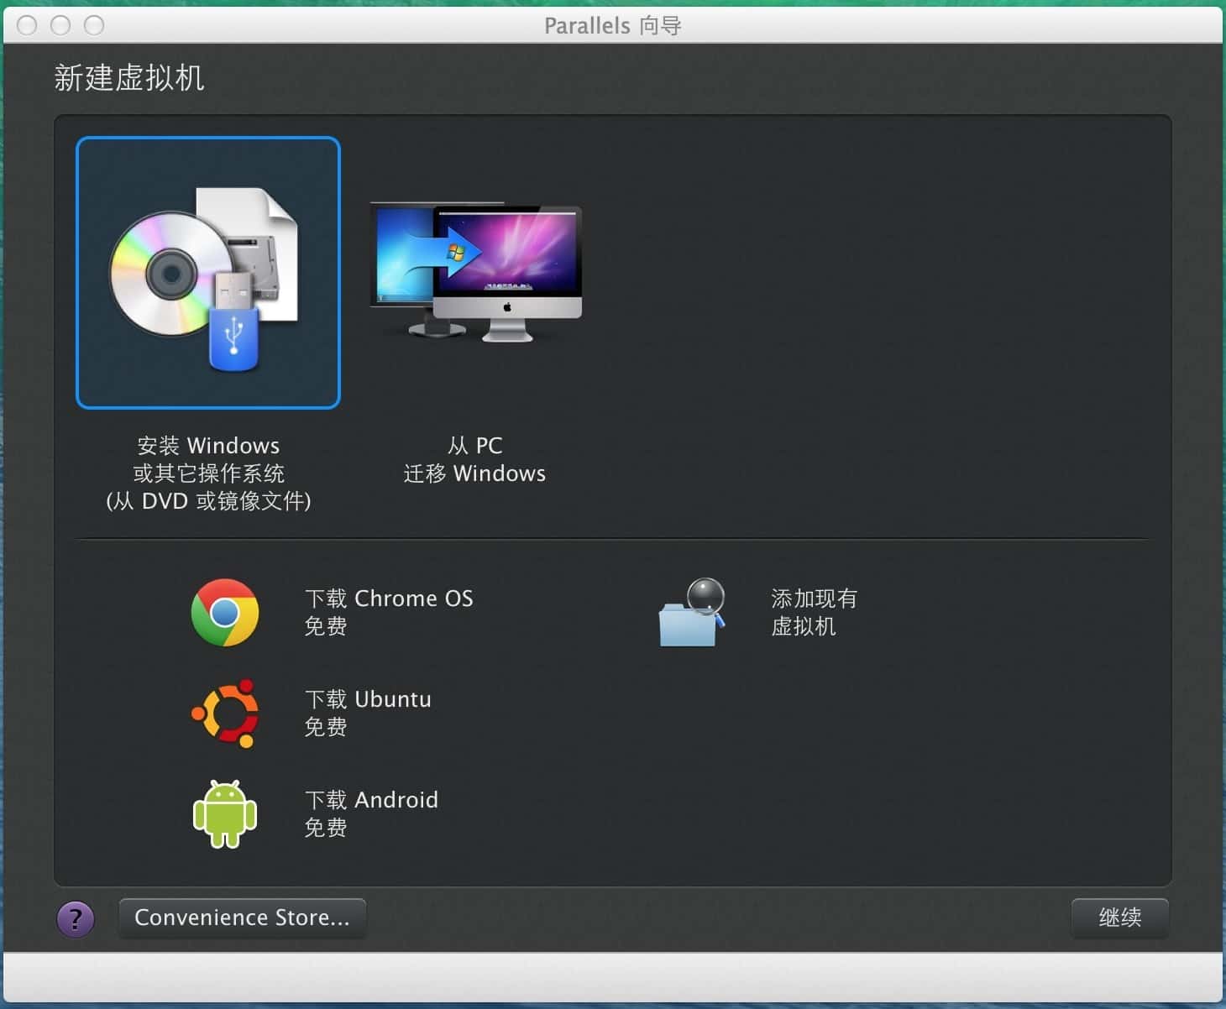Screen dimensions: 1226x1009
Task: Open the Convenience Store
Action: [x=242, y=918]
